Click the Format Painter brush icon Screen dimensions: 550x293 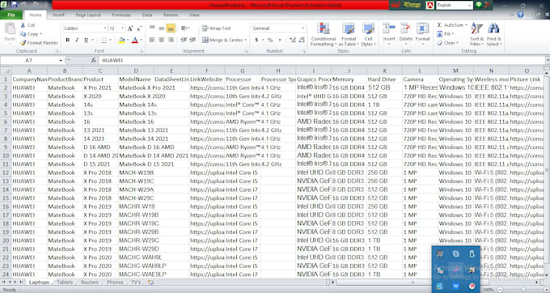click(23, 43)
